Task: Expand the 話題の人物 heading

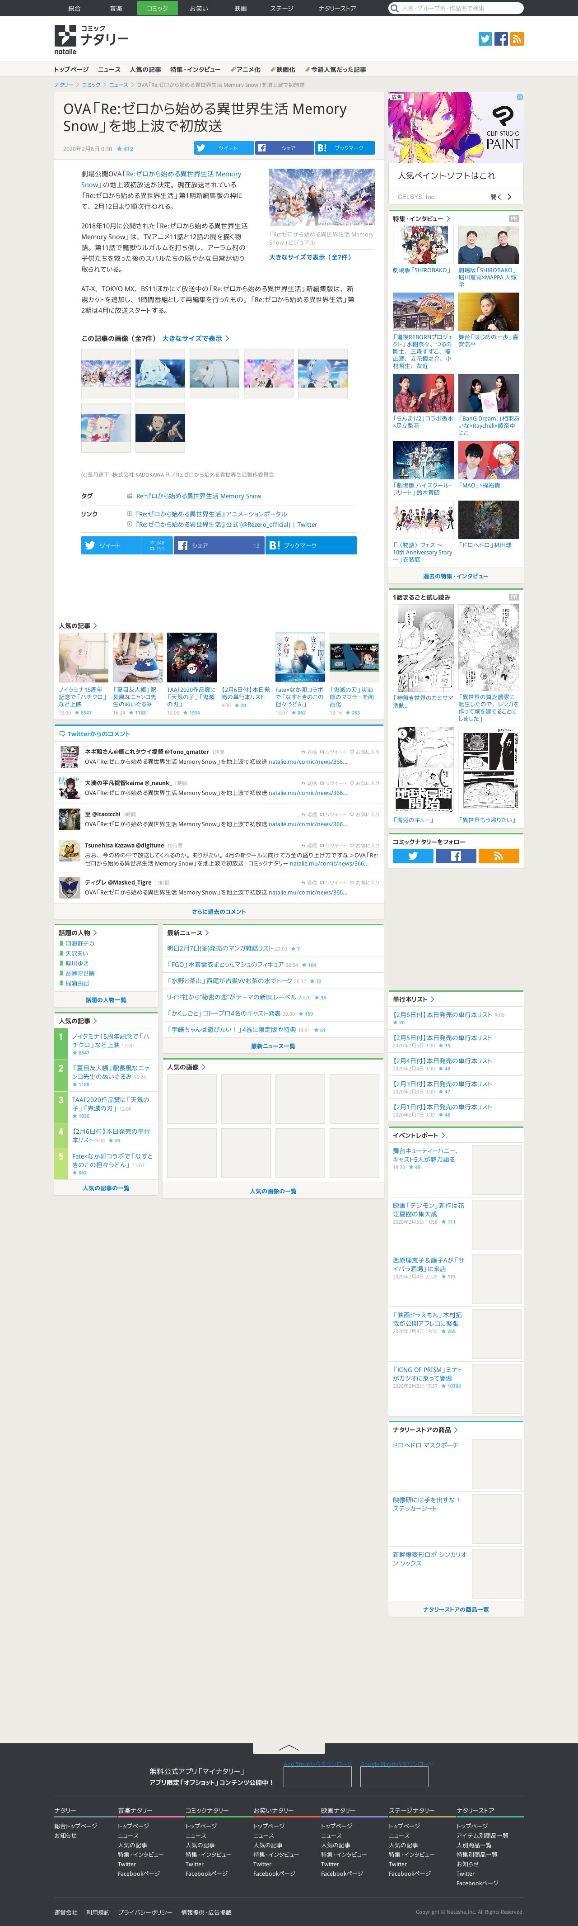Action: tap(78, 933)
